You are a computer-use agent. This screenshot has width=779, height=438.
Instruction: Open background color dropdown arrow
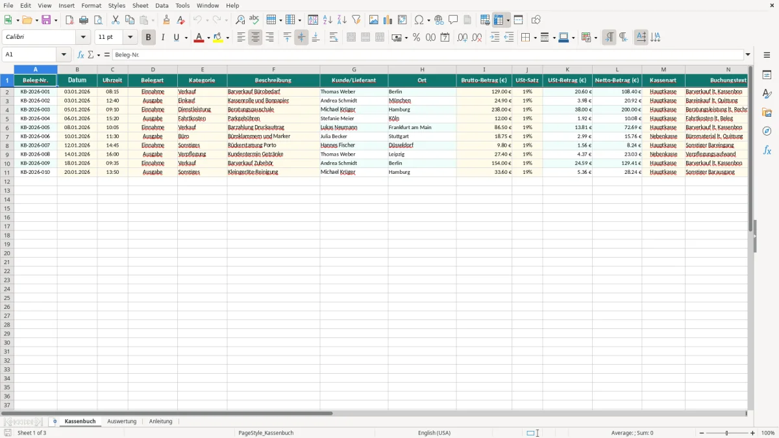click(227, 38)
